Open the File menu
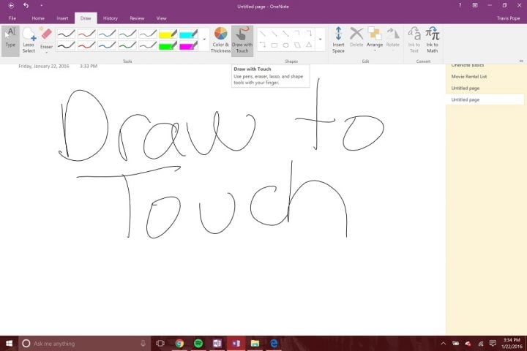This screenshot has height=351, width=527. [x=12, y=18]
